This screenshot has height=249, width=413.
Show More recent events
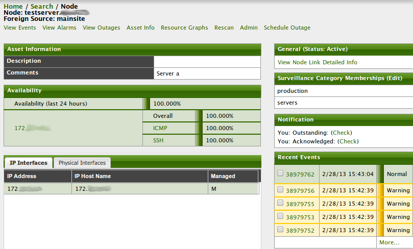click(x=389, y=242)
